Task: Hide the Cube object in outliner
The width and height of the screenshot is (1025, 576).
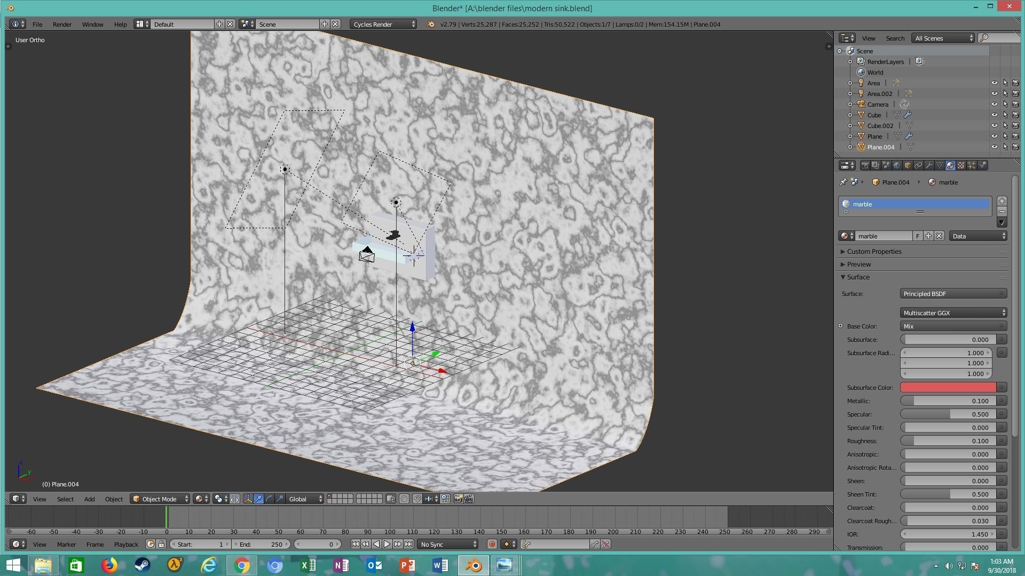Action: [994, 115]
